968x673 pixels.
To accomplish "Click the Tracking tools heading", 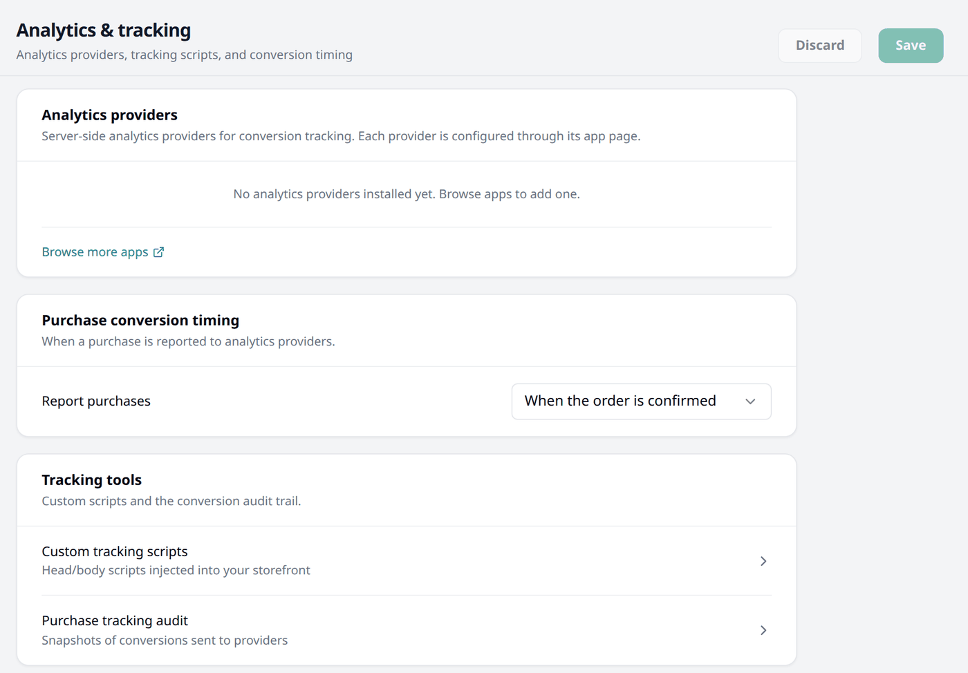I will 92,480.
